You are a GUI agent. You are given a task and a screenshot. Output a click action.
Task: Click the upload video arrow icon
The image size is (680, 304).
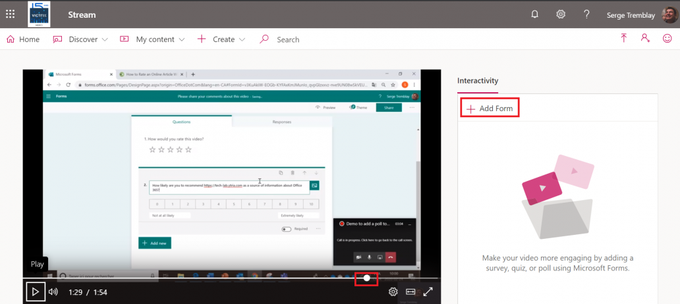(x=623, y=38)
